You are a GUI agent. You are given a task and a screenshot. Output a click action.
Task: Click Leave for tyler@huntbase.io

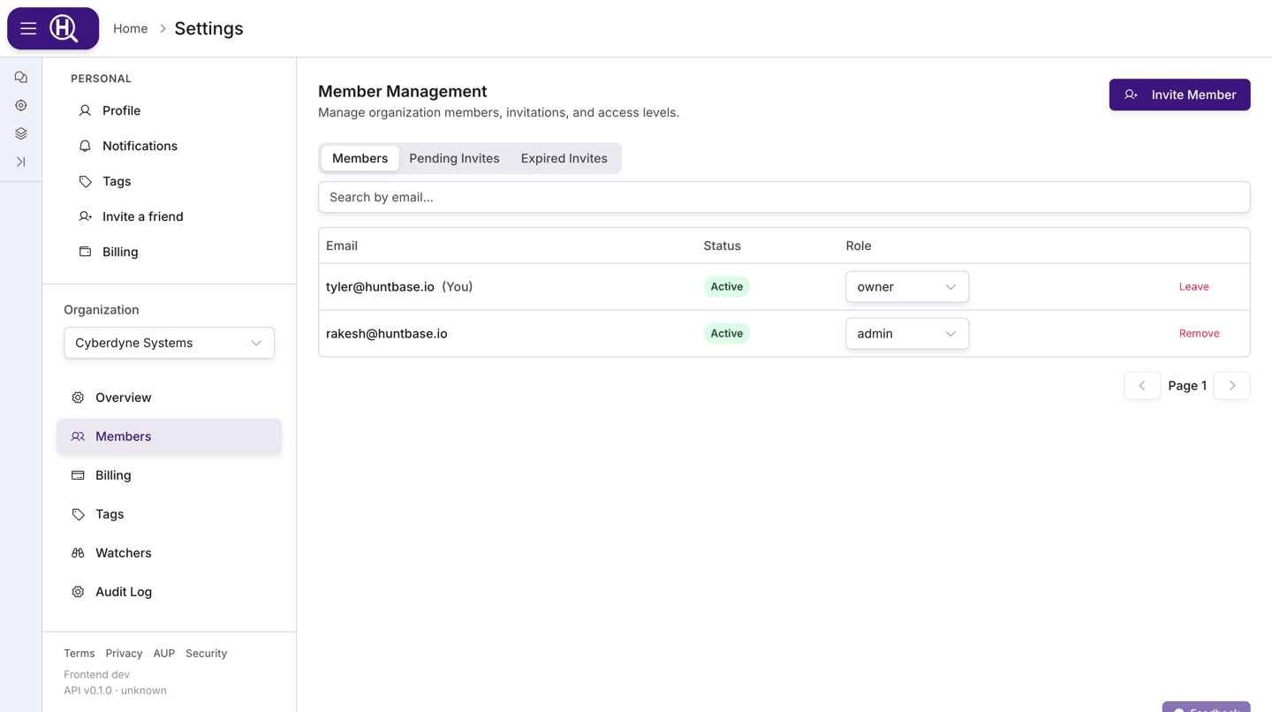1193,287
